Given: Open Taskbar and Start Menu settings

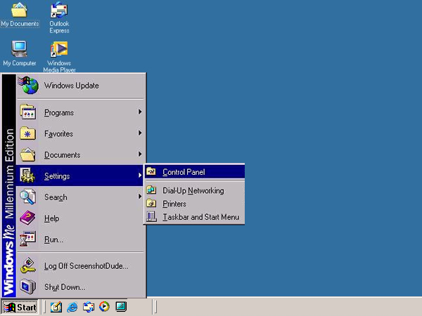Looking at the screenshot, I should [x=195, y=217].
